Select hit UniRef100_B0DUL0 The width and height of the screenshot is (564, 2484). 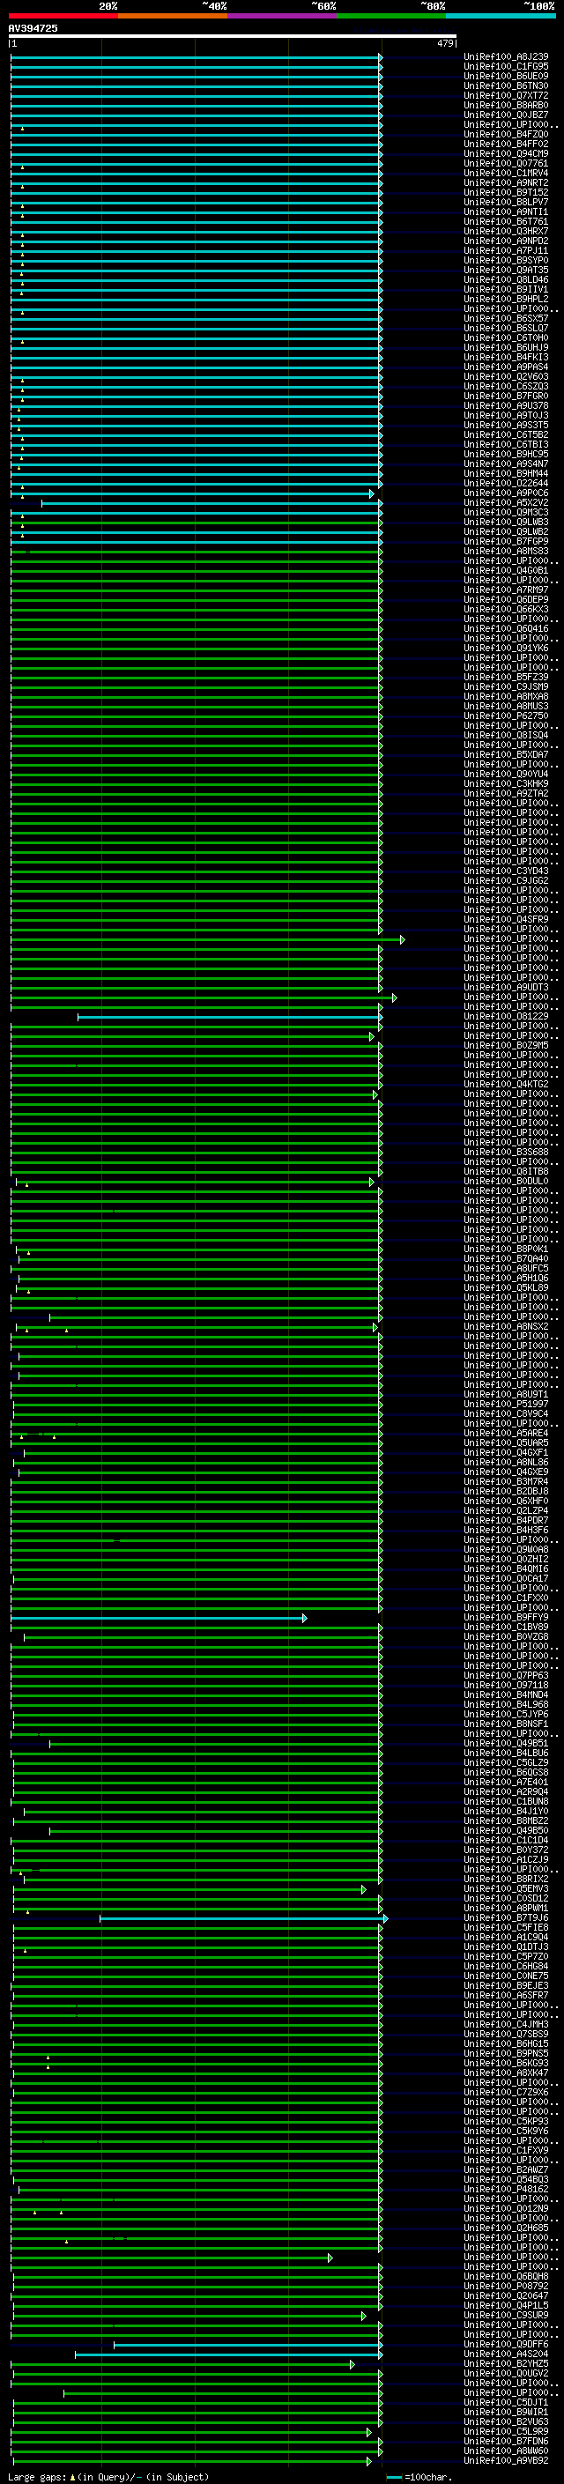[506, 1180]
